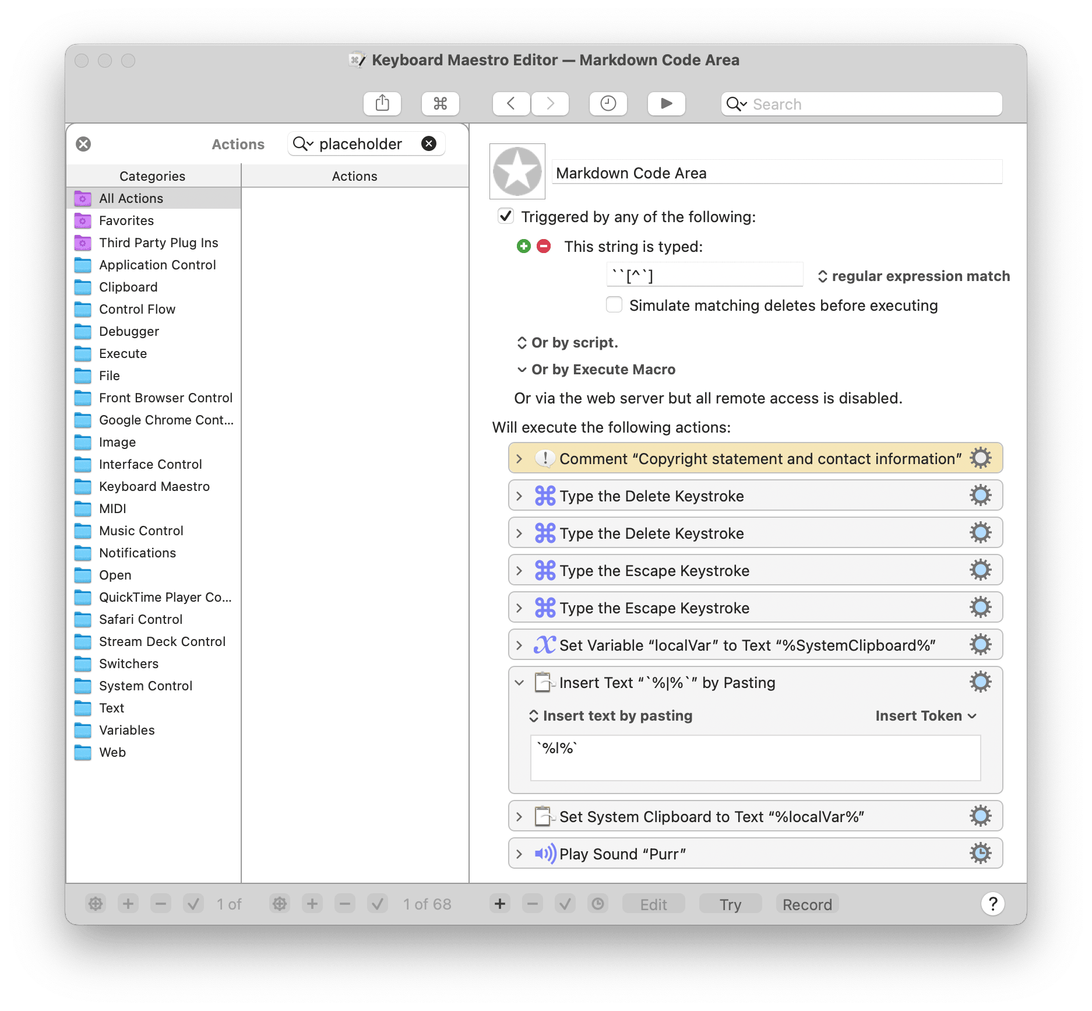Open gear menu for Set System Clipboard
The image size is (1092, 1011).
981,816
